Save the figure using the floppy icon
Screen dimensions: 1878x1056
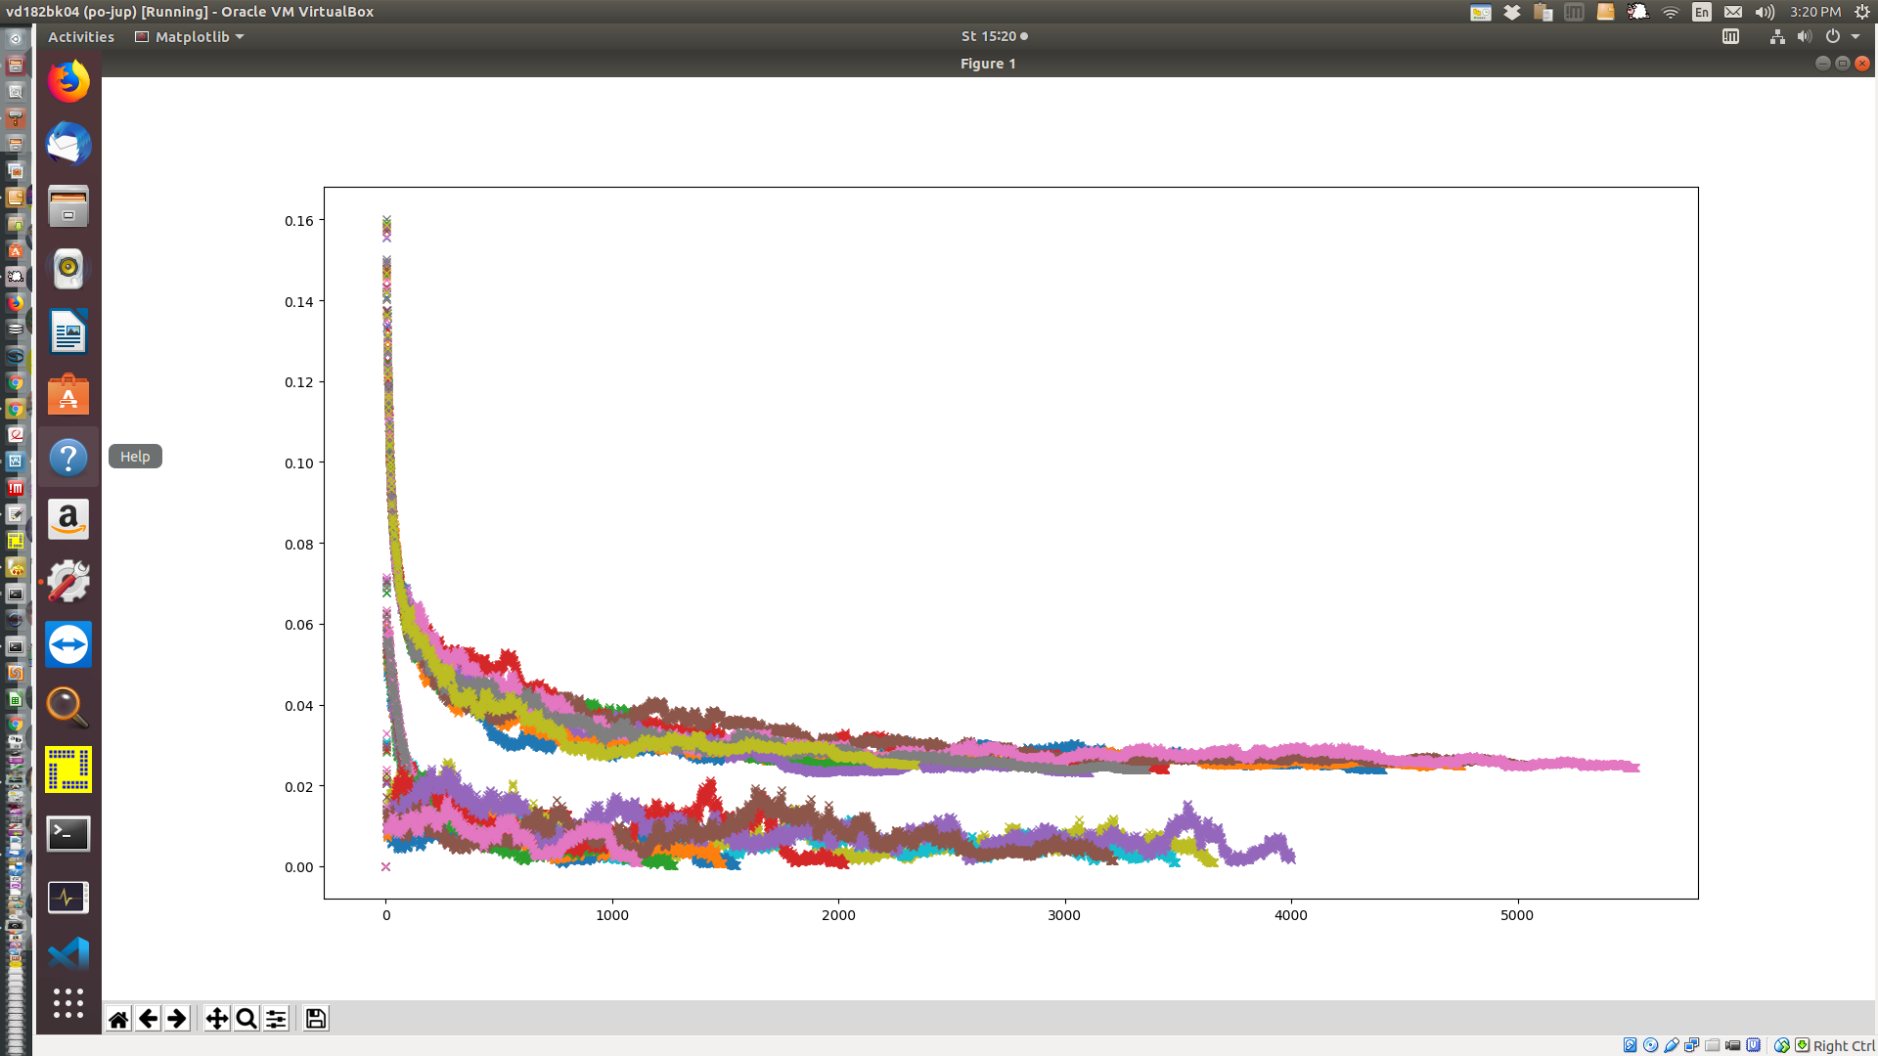point(316,1019)
